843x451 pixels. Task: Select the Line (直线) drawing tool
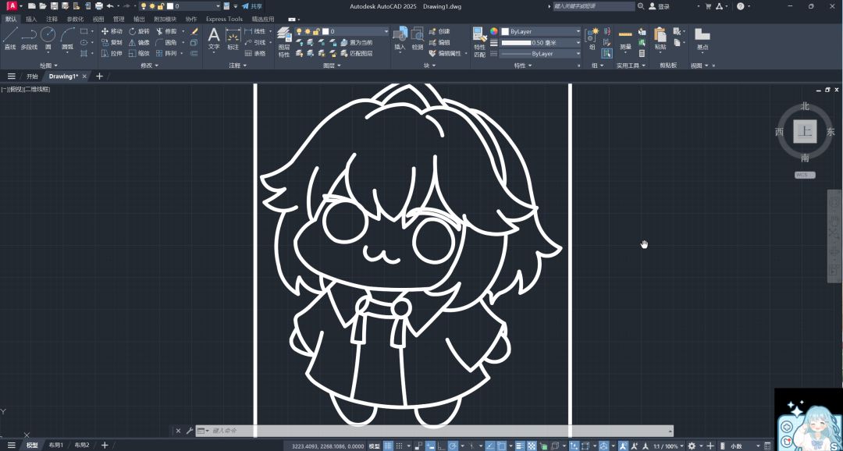(9, 39)
